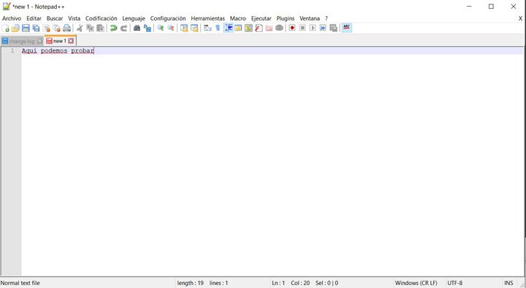Close the new 1 tab with its red X
The height and width of the screenshot is (288, 526).
(x=71, y=41)
